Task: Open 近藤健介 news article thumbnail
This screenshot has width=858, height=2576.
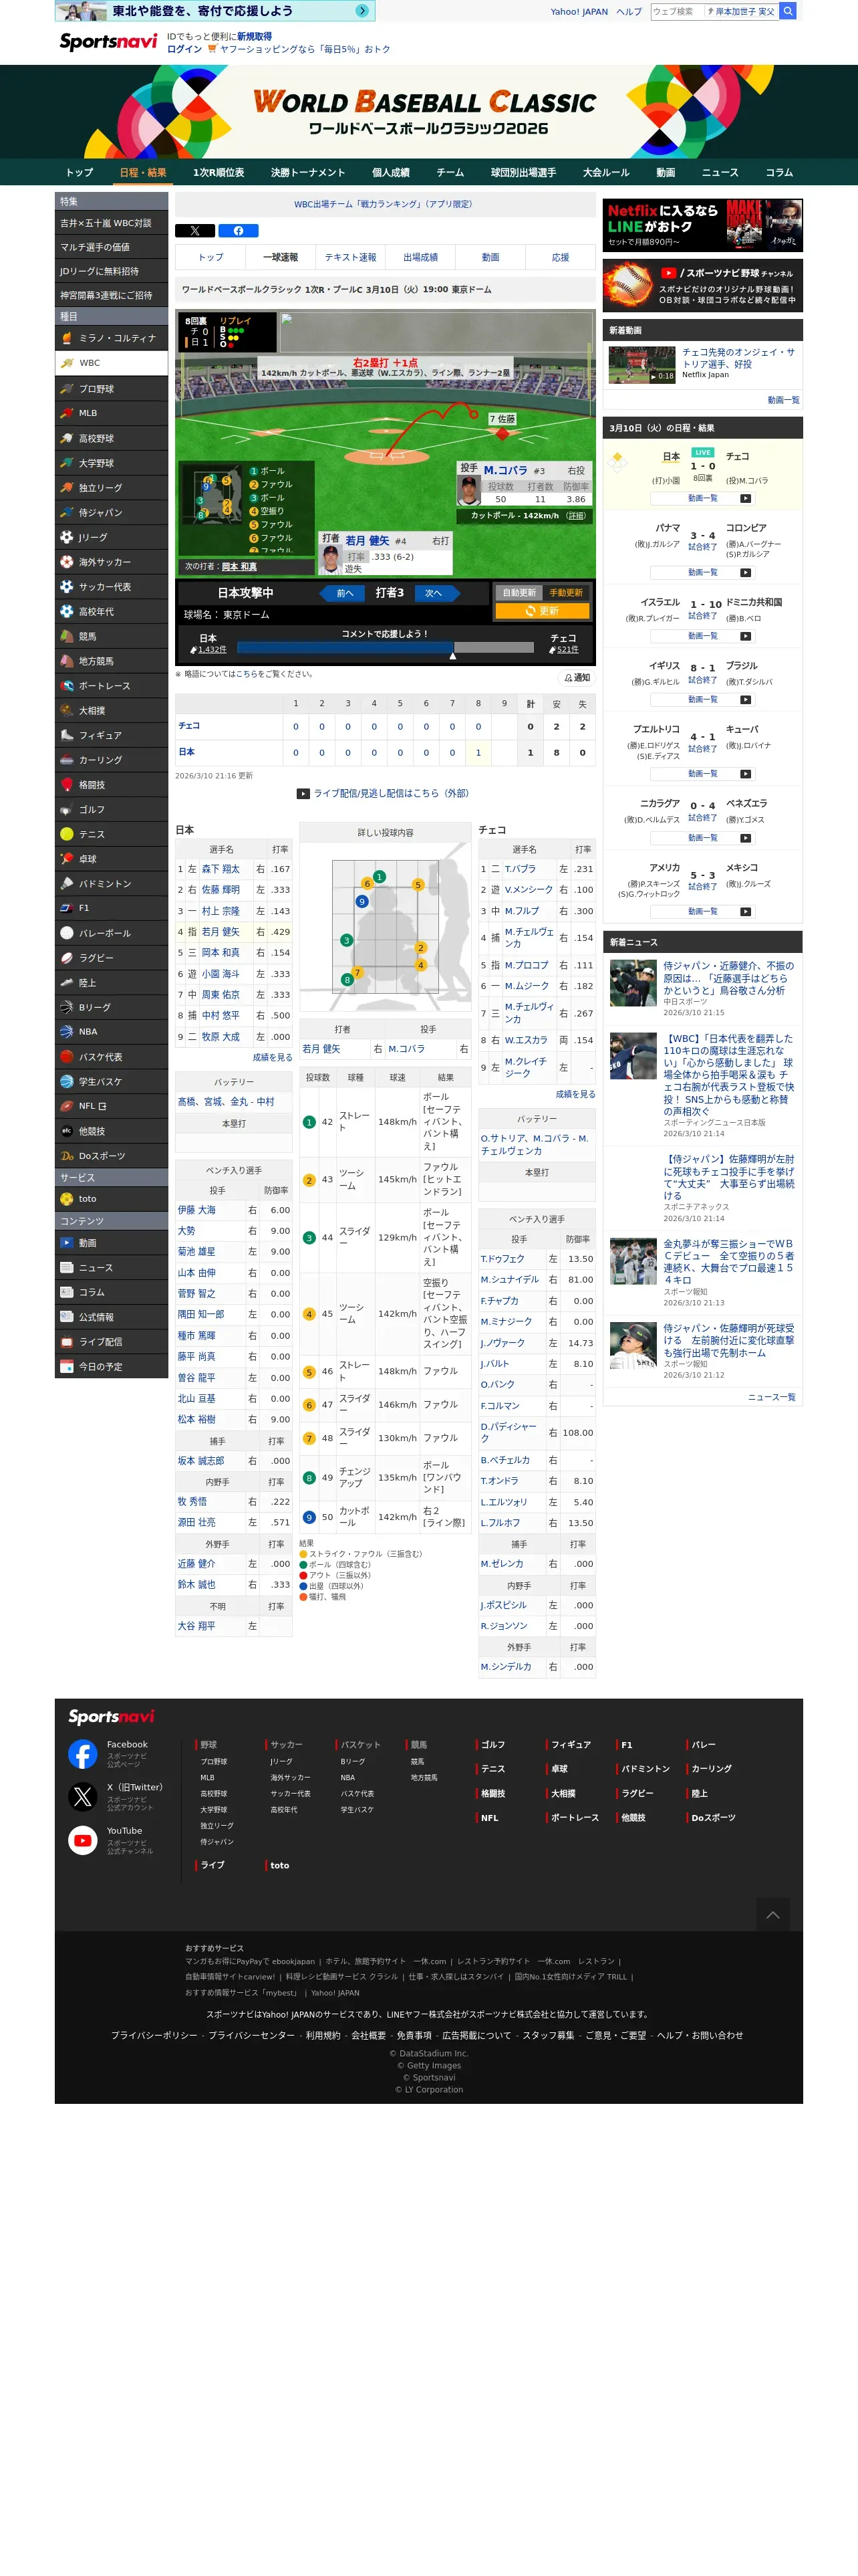Action: [633, 983]
